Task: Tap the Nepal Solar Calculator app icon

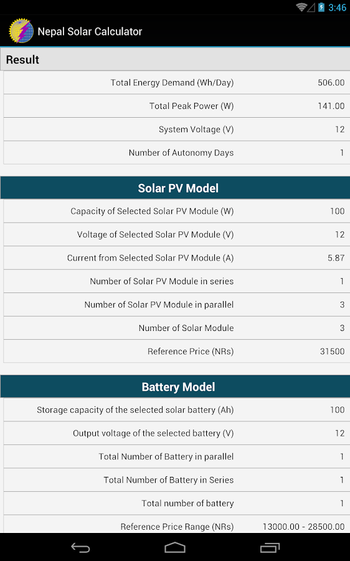Action: [x=21, y=31]
